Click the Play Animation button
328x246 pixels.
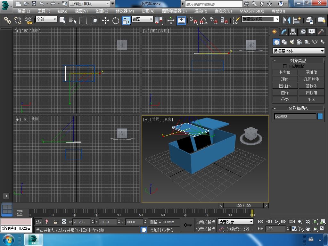(276, 222)
